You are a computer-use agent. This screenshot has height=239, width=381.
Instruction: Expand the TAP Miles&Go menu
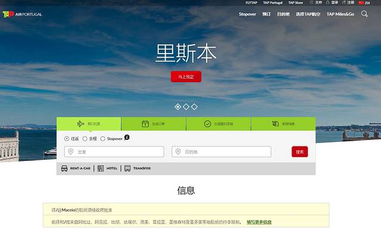tap(340, 14)
